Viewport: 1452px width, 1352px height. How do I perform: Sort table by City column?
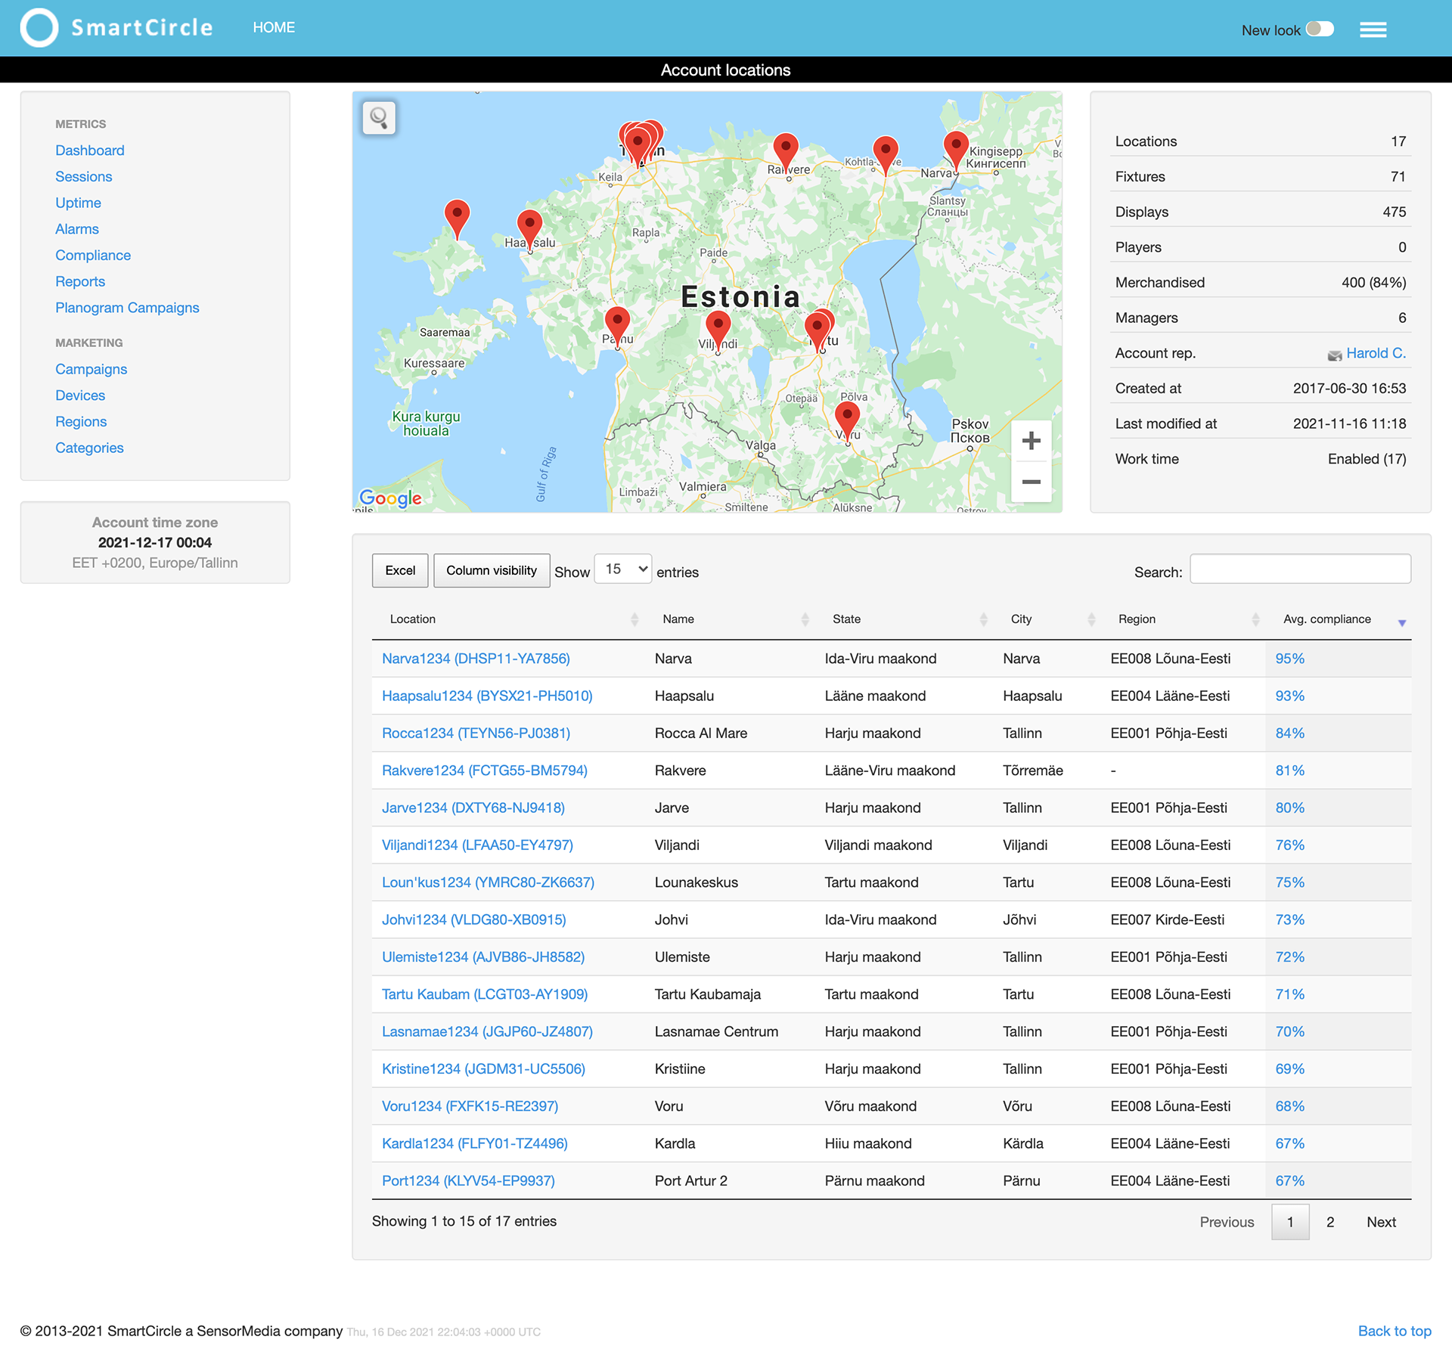click(1047, 619)
